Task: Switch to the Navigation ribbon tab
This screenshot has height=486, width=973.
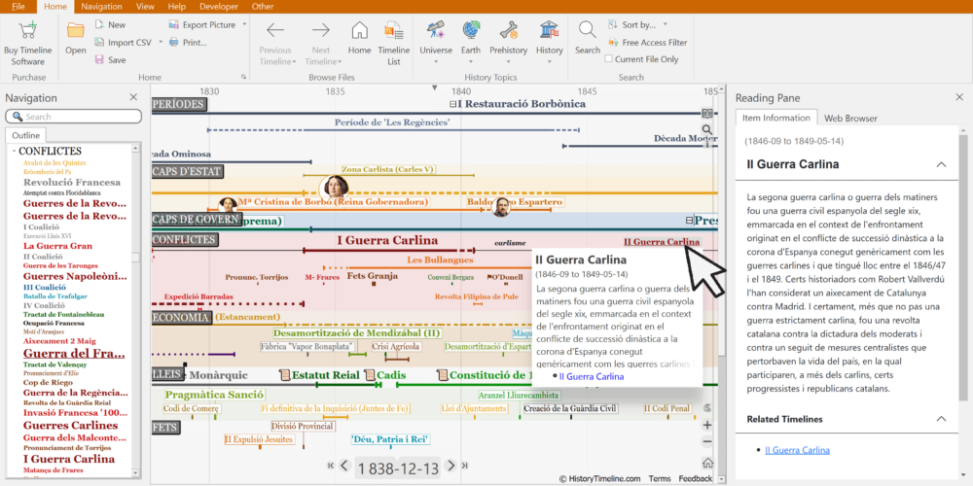Action: pyautogui.click(x=102, y=7)
